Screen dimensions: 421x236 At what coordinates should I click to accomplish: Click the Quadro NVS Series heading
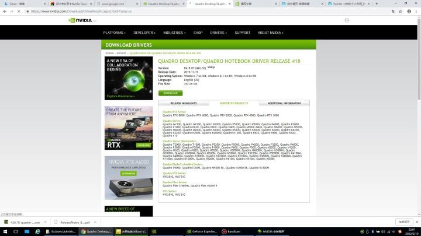pos(174,174)
